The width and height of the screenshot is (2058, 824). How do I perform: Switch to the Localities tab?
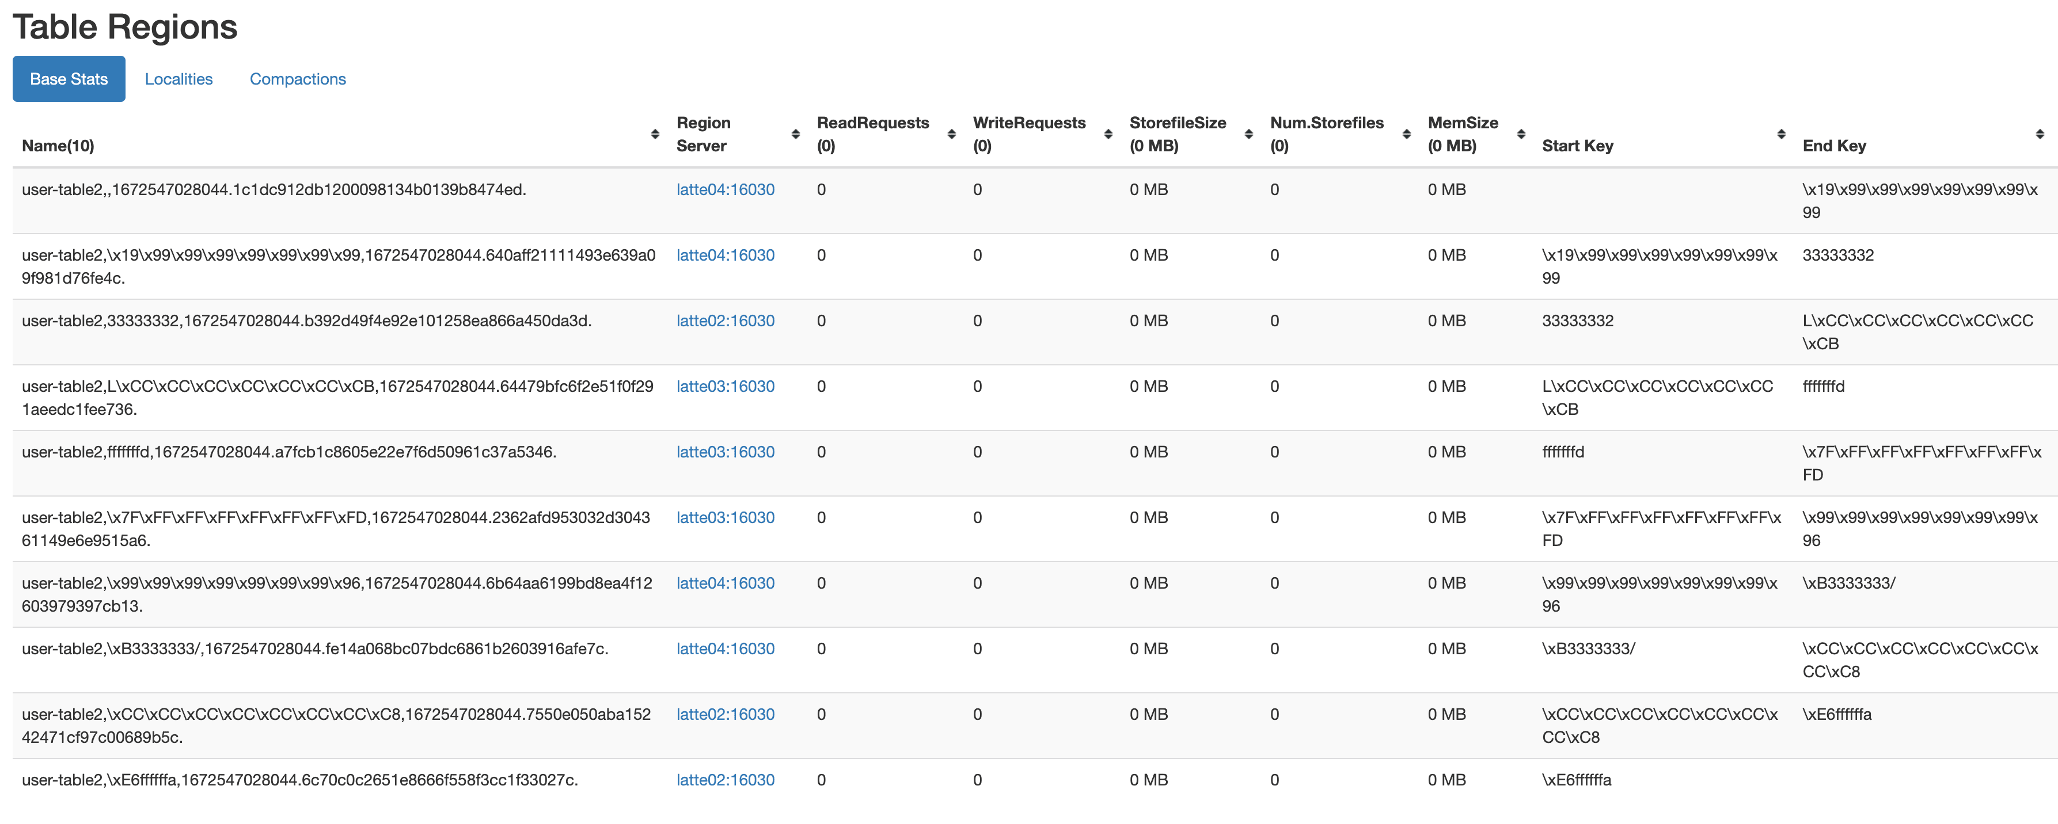coord(178,79)
